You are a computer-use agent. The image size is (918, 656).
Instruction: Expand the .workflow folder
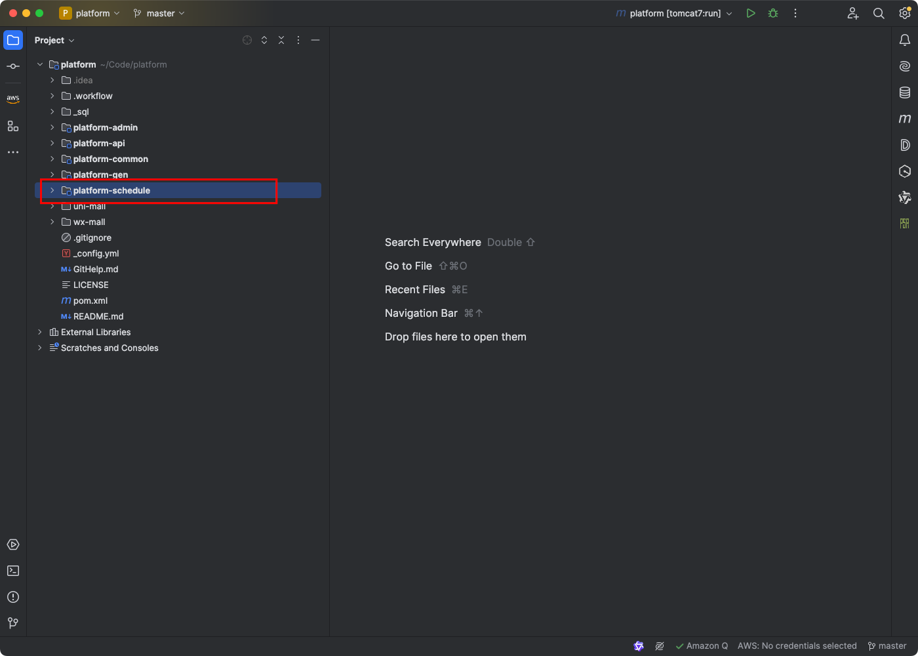pyautogui.click(x=52, y=96)
